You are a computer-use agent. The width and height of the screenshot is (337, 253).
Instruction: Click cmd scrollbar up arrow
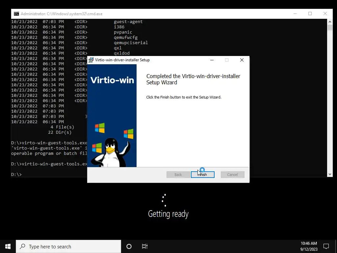tap(330, 21)
